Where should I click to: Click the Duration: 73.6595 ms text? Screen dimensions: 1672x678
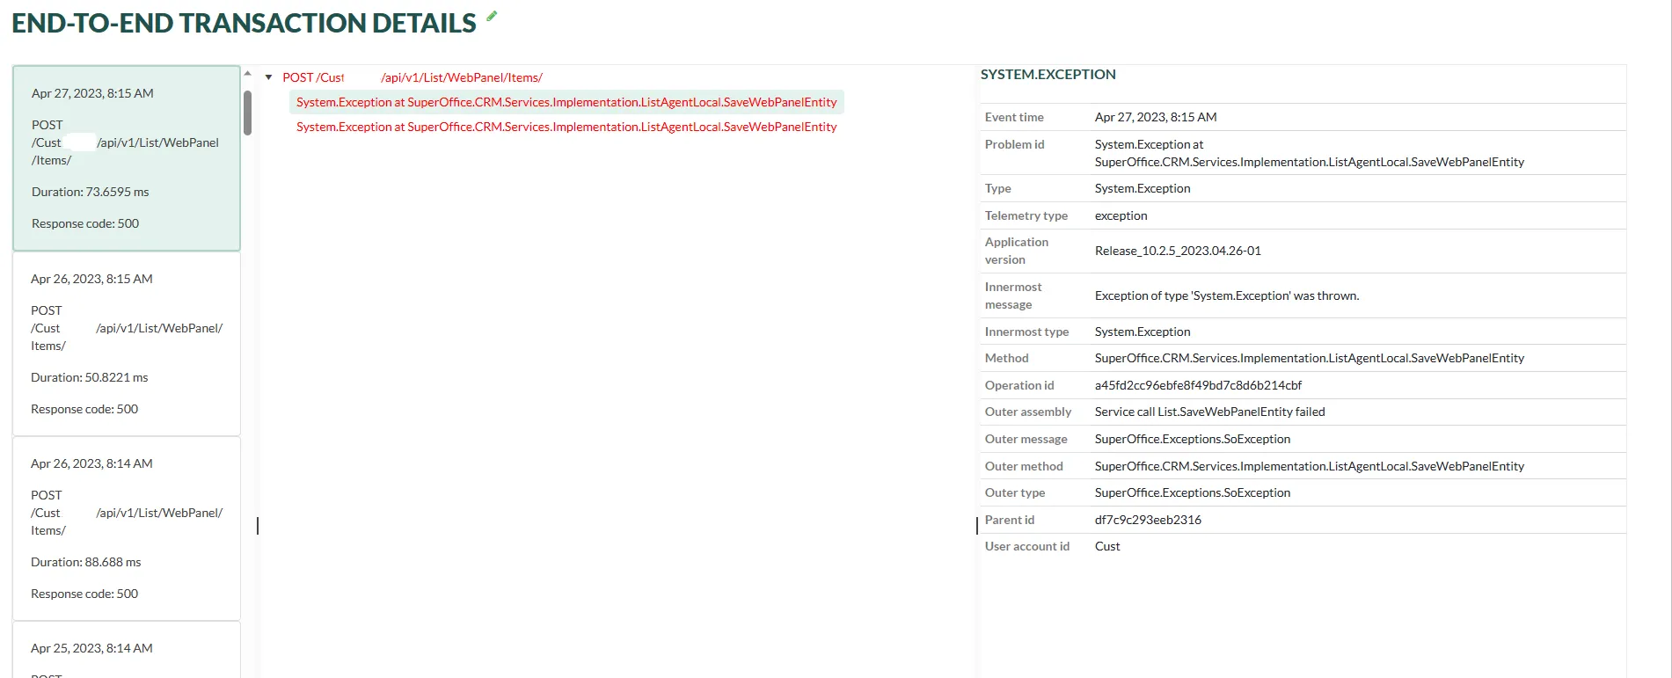click(91, 192)
